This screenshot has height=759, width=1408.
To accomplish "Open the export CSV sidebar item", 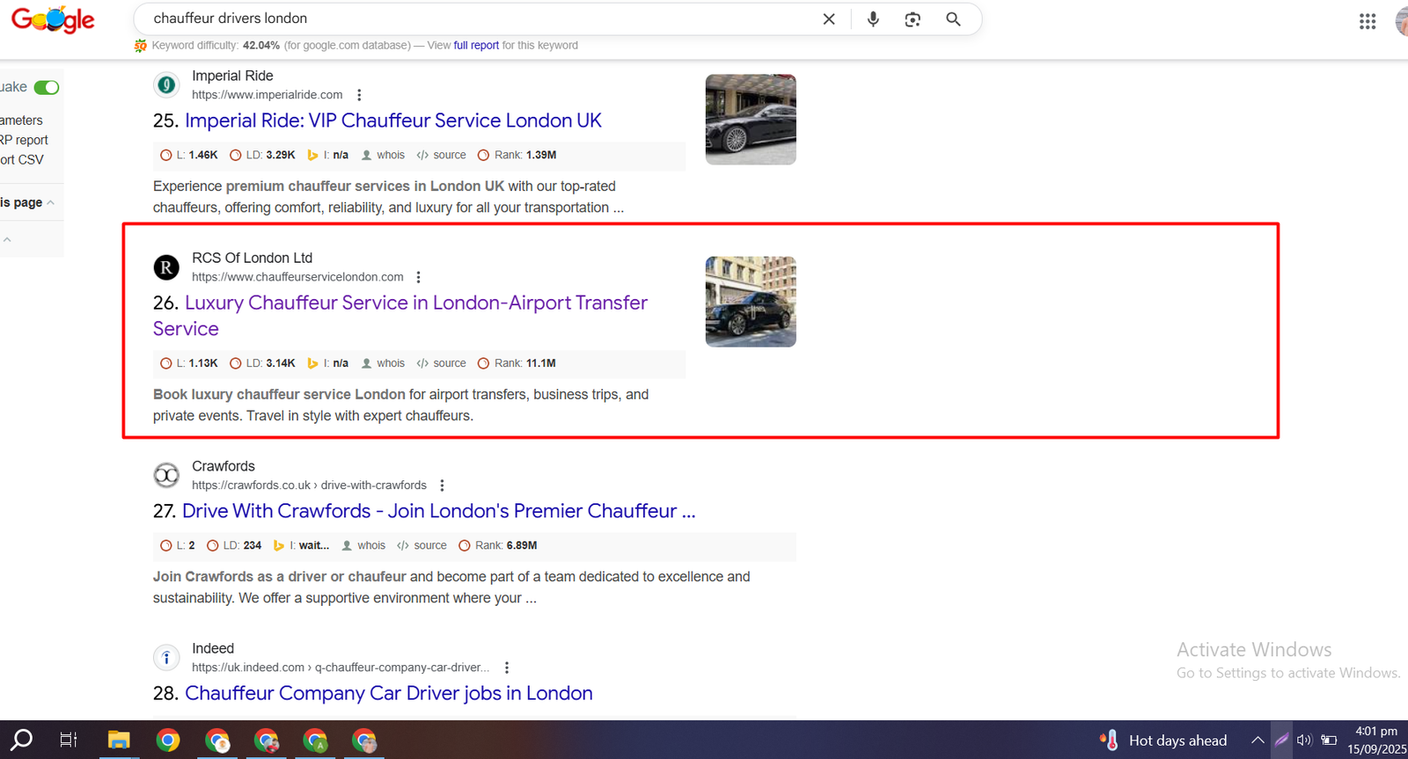I will click(x=22, y=159).
